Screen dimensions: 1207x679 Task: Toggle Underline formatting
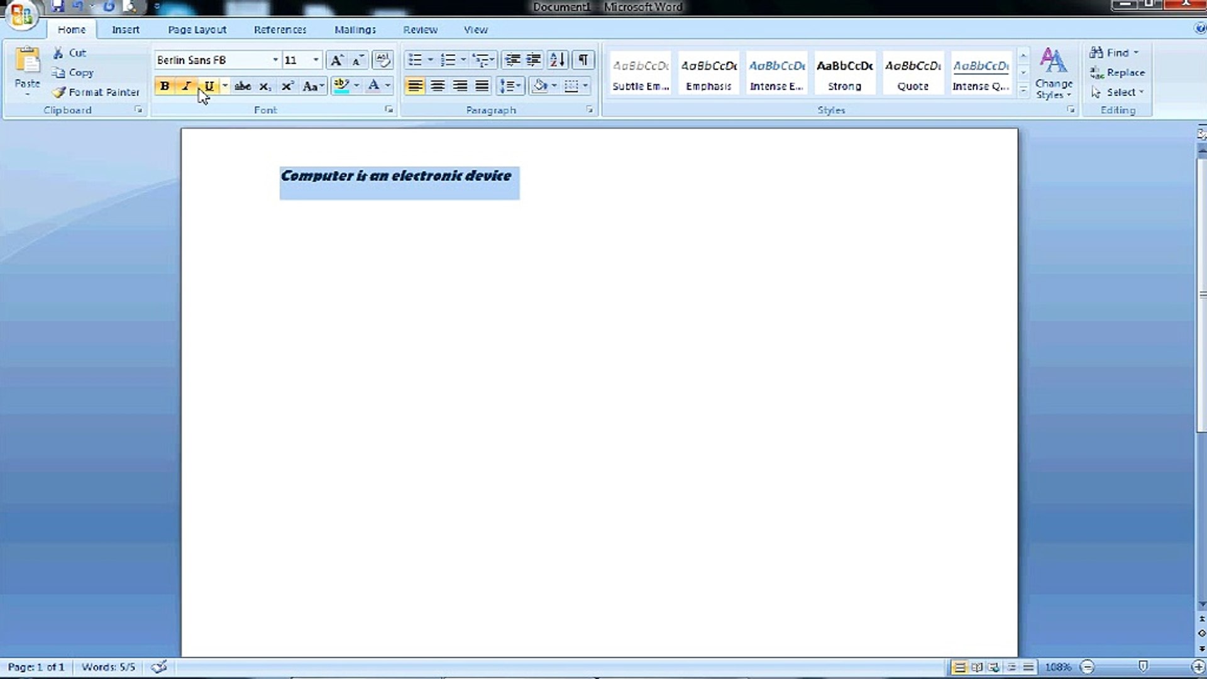209,86
